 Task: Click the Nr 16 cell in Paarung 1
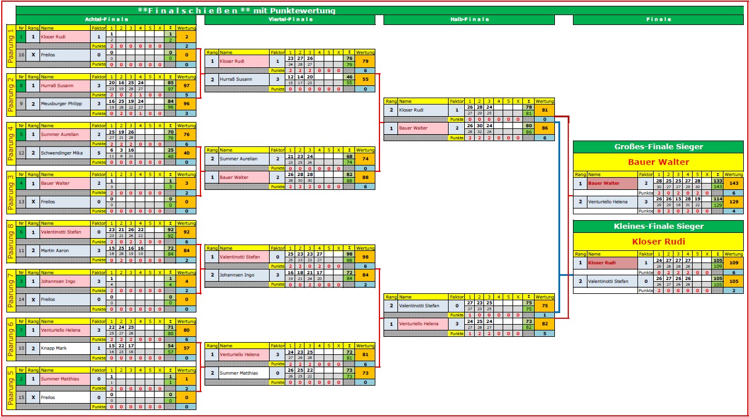[21, 55]
